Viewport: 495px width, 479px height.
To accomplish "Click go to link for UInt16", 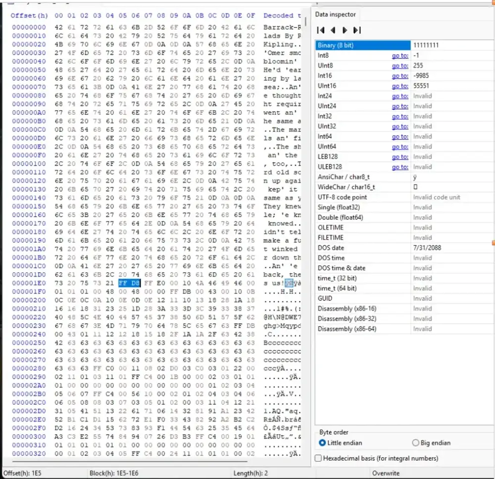I will tap(400, 86).
